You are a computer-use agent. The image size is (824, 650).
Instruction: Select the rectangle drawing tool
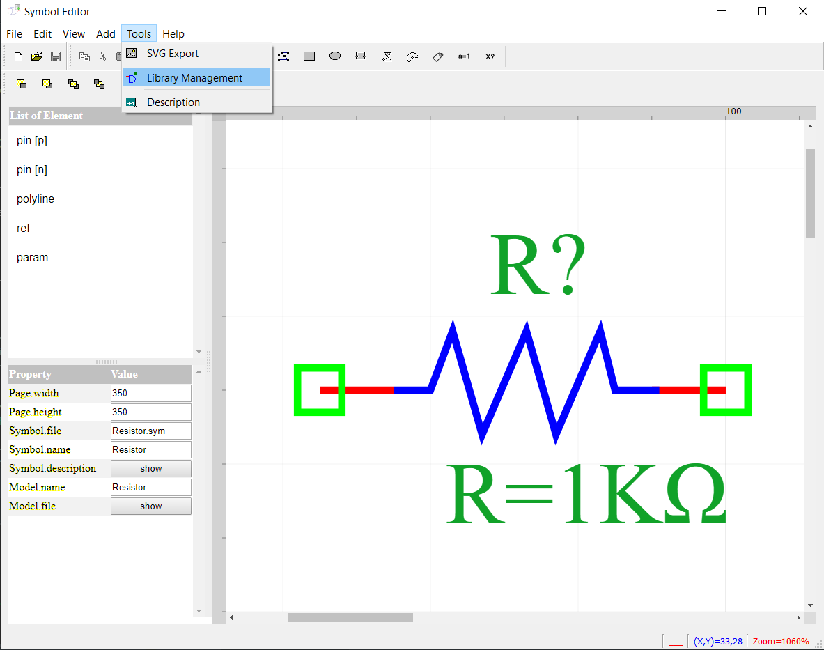point(309,56)
